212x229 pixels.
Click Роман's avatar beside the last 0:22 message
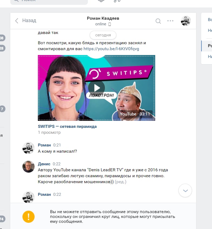click(28, 197)
